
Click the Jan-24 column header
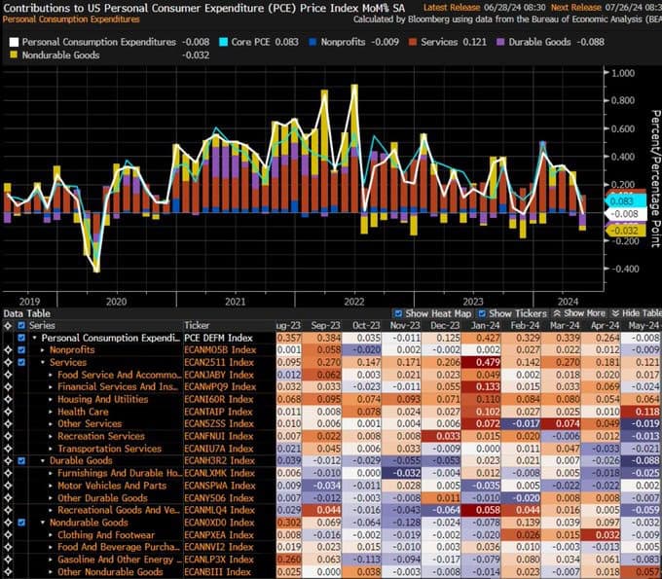click(484, 325)
